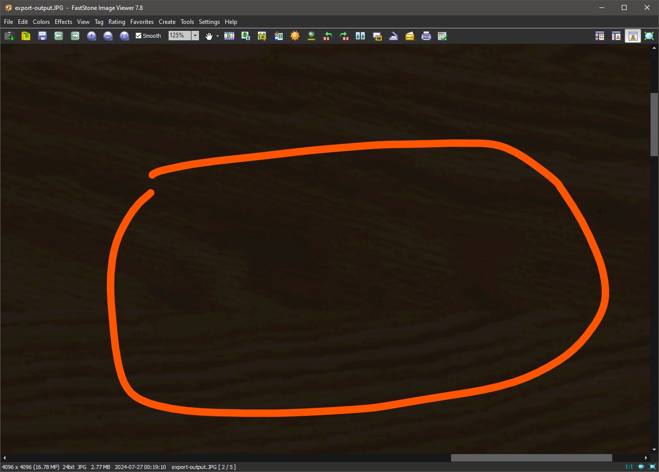659x472 pixels.
Task: Click the Save As floppy disk icon
Action: [42, 36]
